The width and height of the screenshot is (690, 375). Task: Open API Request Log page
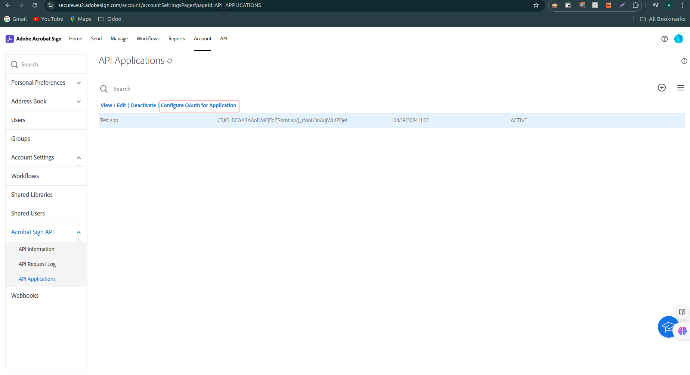[x=37, y=264]
